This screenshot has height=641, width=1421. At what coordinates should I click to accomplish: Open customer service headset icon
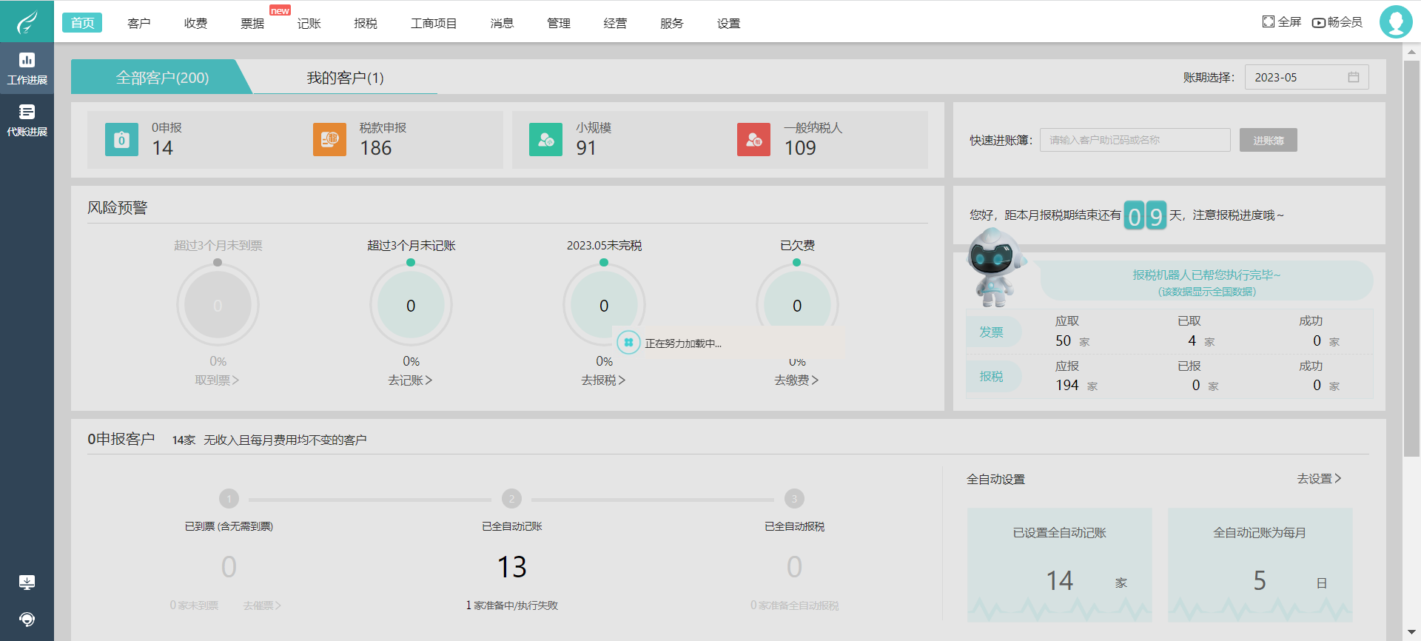27,619
